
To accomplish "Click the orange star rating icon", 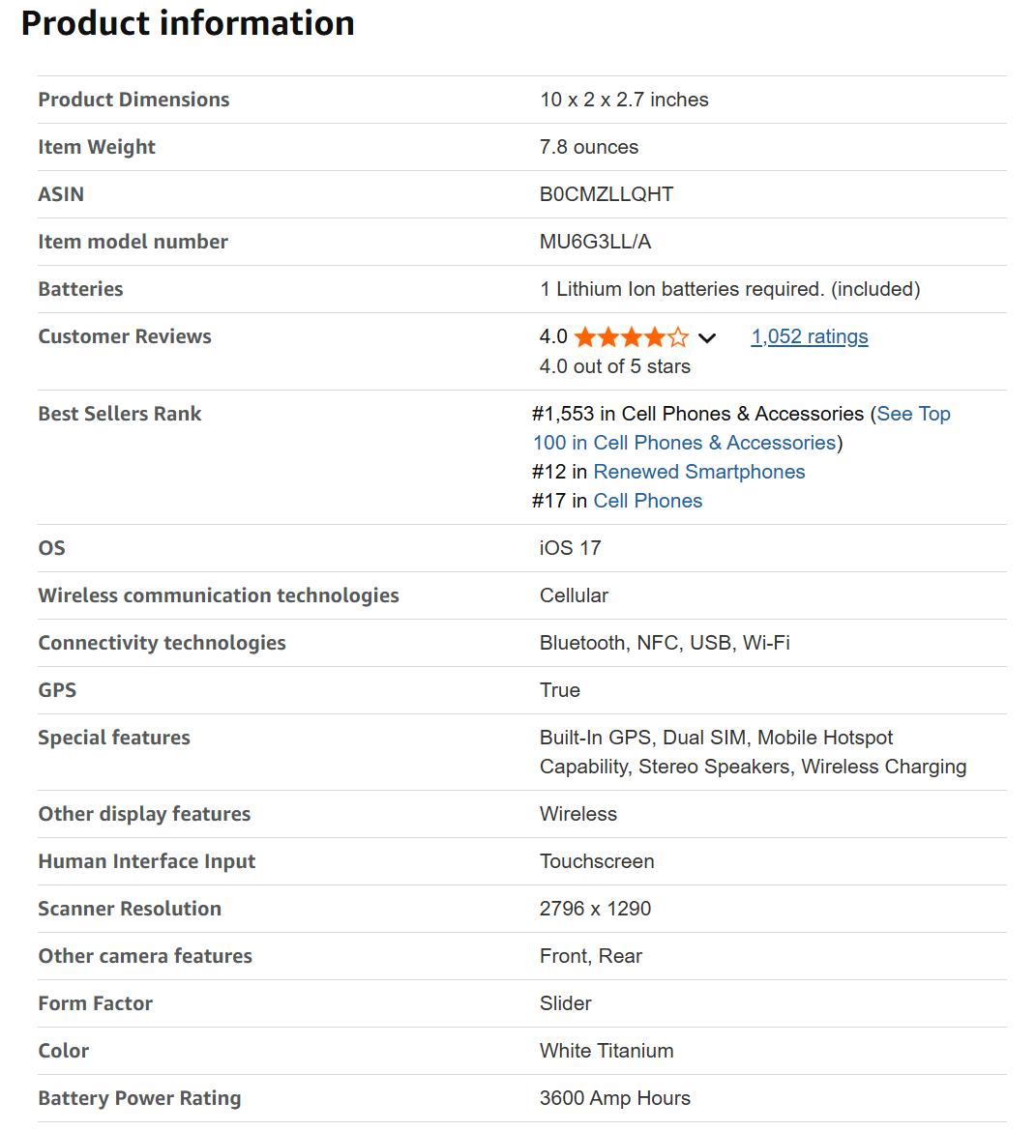I will coord(631,337).
